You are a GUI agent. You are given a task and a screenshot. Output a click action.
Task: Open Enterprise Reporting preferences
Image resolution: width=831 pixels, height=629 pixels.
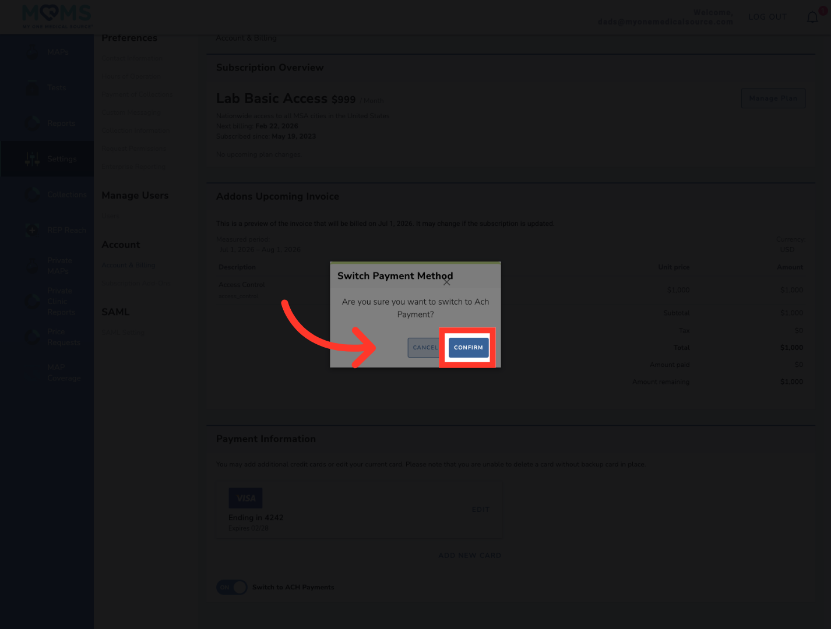pyautogui.click(x=133, y=167)
